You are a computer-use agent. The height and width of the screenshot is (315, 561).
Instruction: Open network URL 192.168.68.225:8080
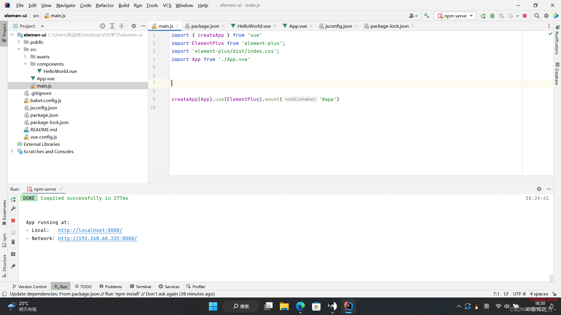(97, 238)
